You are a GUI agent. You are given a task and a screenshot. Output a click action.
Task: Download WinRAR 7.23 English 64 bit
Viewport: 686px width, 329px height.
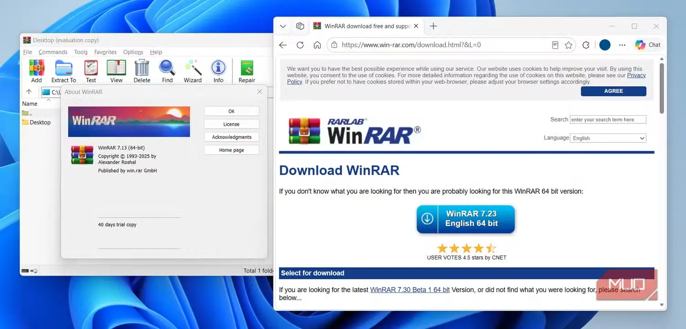tap(466, 219)
